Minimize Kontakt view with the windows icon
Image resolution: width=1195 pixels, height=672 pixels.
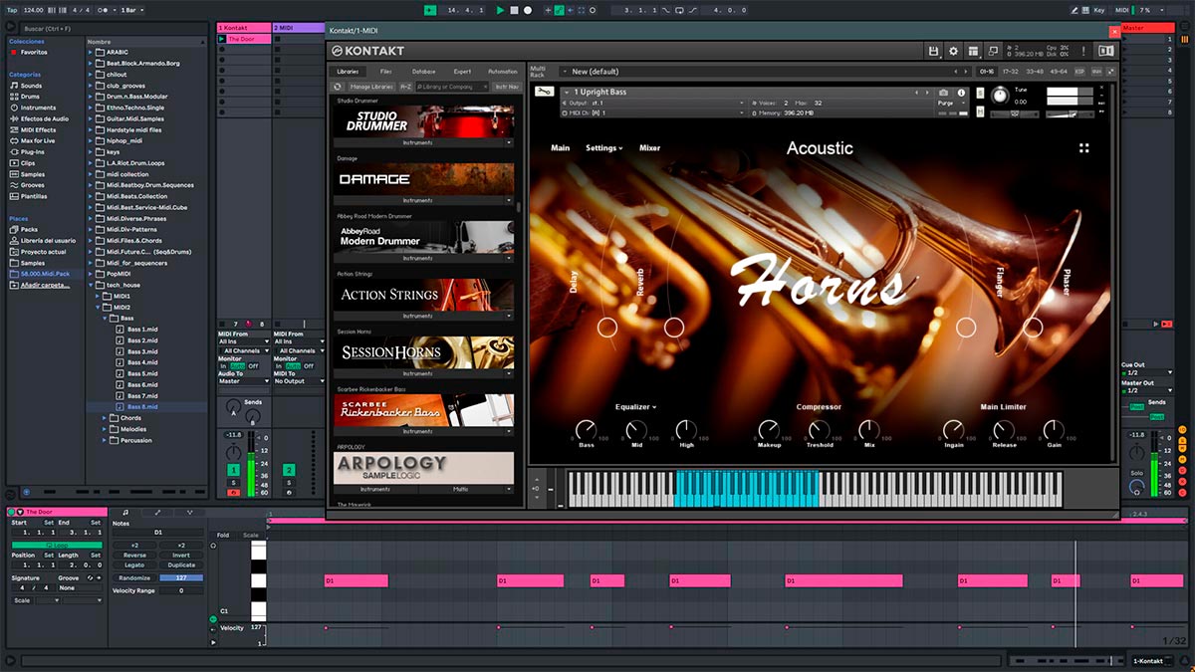tap(993, 51)
